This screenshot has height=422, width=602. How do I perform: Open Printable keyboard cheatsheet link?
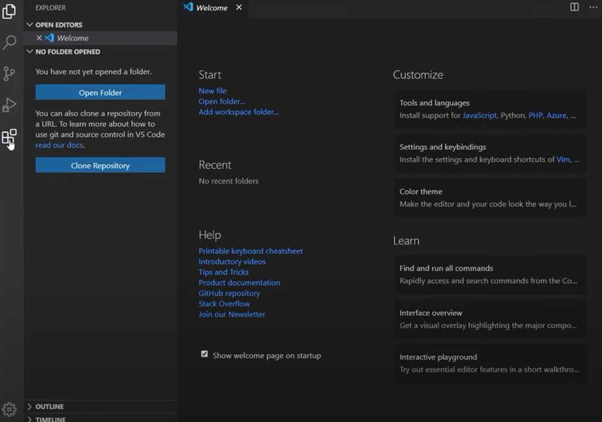click(x=251, y=251)
